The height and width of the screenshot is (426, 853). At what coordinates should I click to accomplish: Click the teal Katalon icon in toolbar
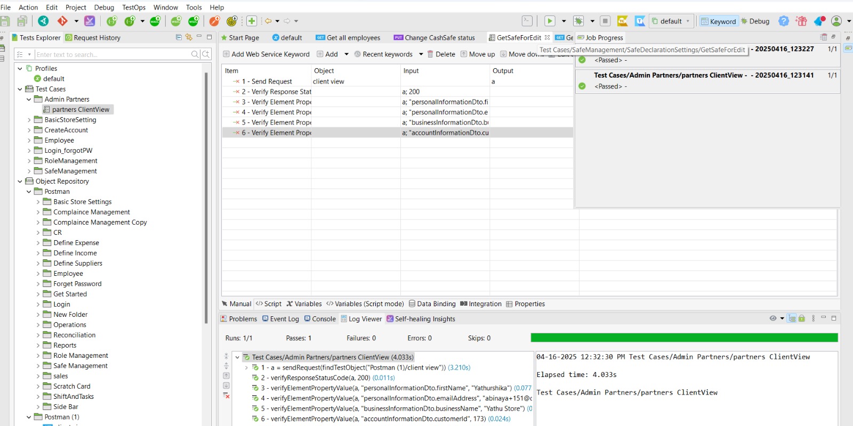44,21
